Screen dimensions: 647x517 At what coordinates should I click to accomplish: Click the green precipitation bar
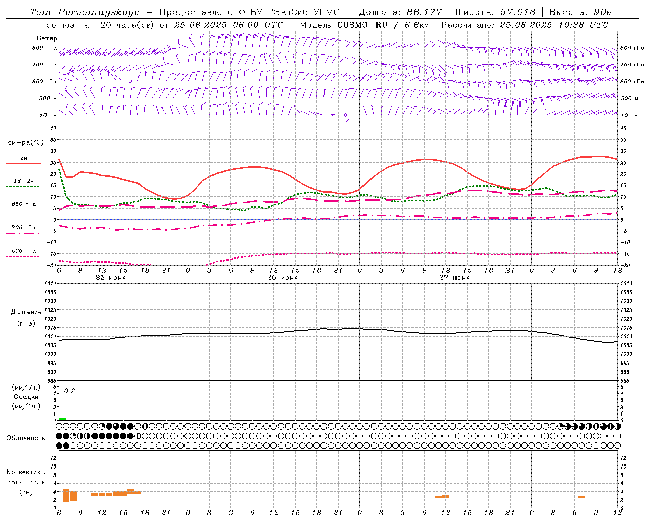point(62,419)
